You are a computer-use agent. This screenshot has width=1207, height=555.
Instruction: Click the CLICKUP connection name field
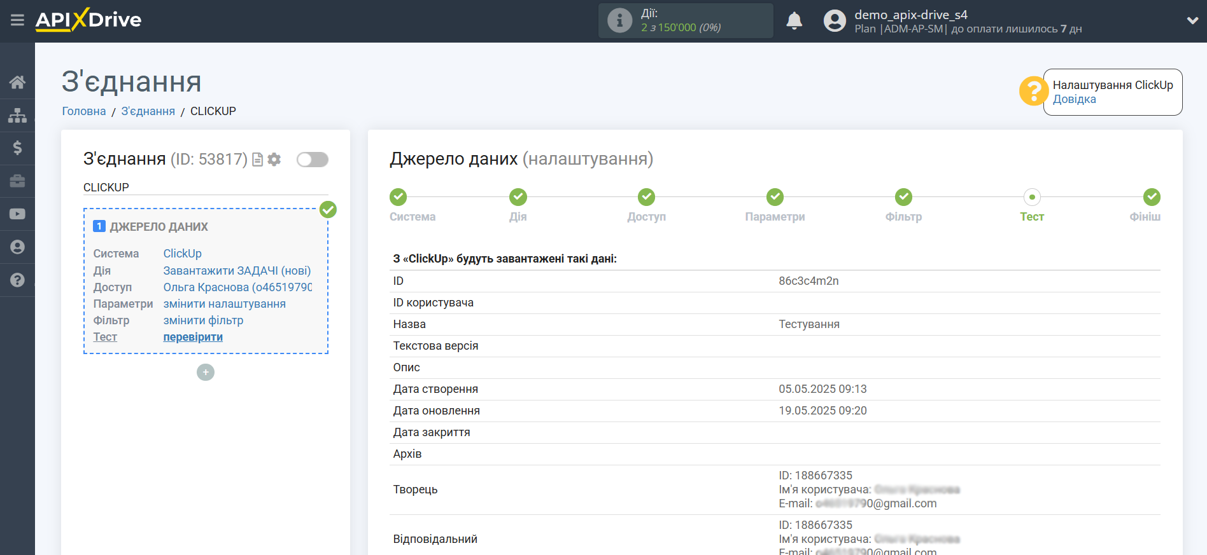[x=206, y=188]
